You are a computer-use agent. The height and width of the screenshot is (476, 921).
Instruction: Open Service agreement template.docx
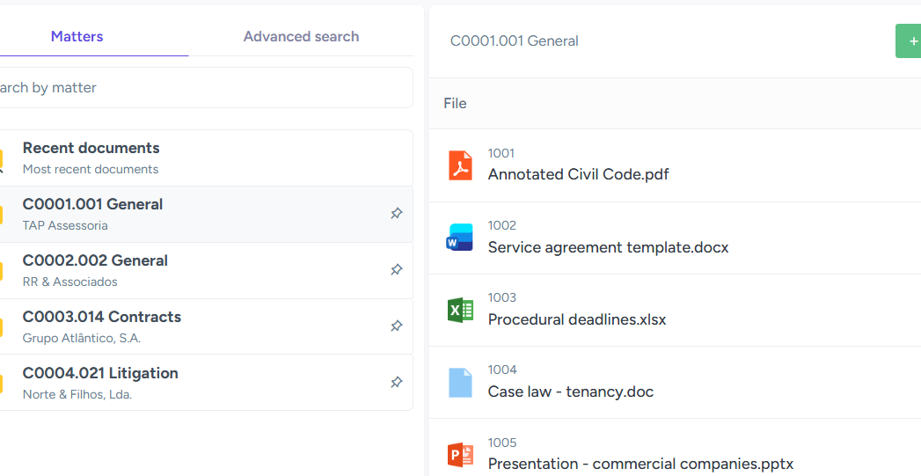(x=608, y=247)
